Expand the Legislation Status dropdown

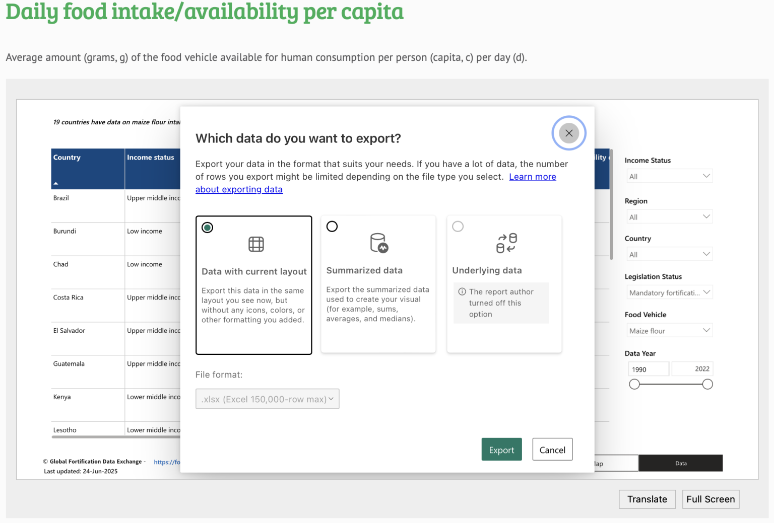(669, 292)
